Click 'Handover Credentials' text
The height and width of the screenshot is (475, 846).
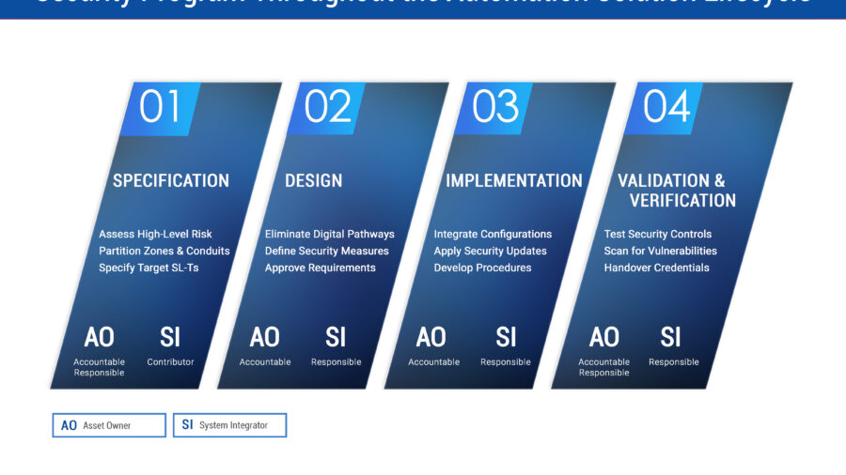656,268
